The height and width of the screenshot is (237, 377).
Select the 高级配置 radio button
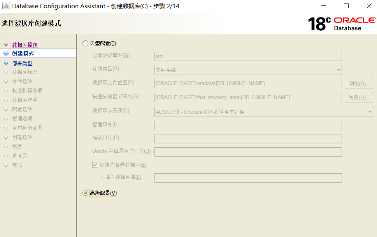tap(85, 193)
